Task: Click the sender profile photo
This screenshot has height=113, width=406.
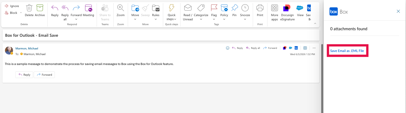Action: (x=9, y=50)
